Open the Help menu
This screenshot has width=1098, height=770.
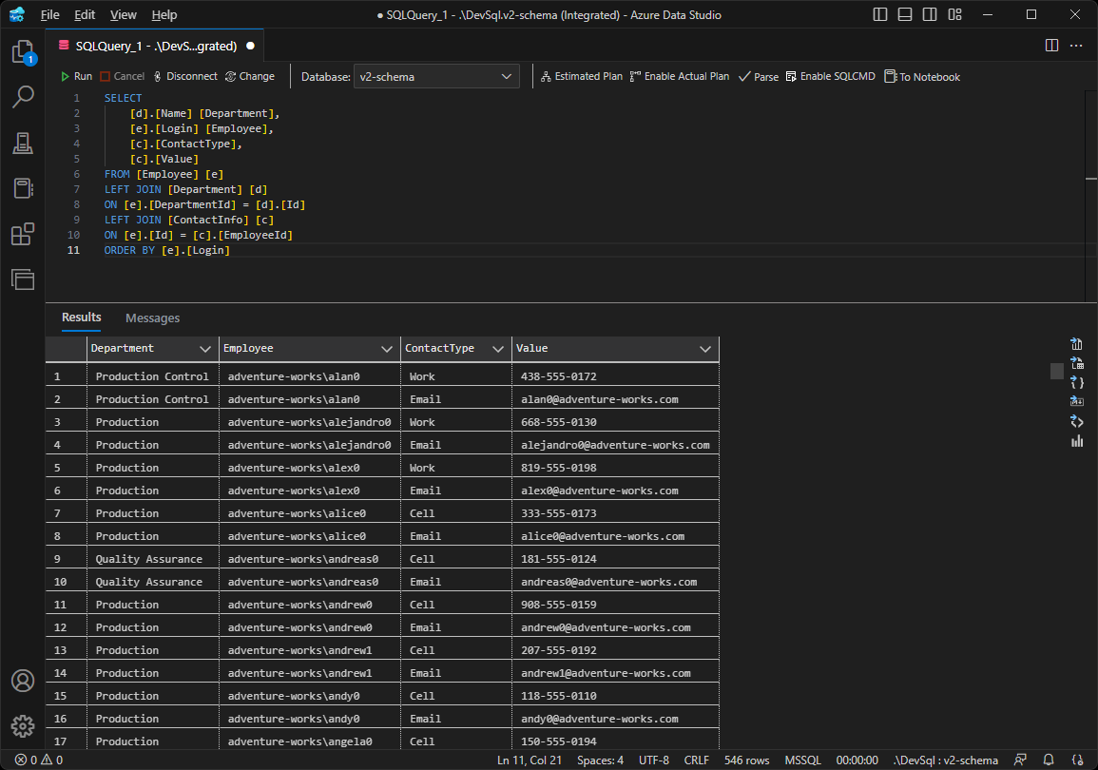164,14
